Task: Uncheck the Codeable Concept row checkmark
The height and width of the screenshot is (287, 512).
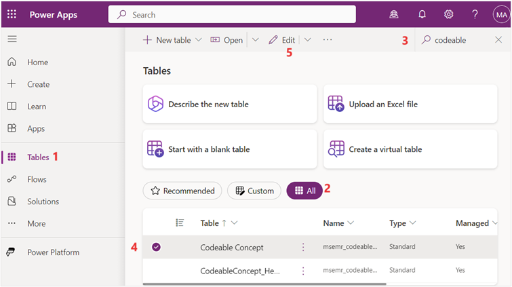Action: (156, 247)
